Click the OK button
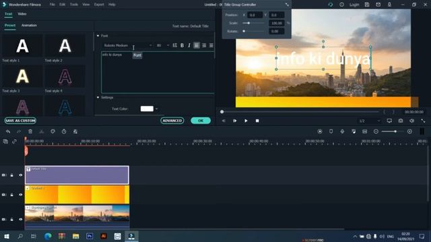 [201, 120]
